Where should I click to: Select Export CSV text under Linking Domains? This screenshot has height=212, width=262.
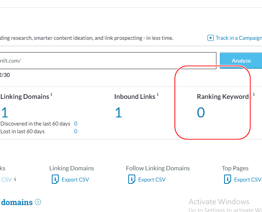[75, 180]
